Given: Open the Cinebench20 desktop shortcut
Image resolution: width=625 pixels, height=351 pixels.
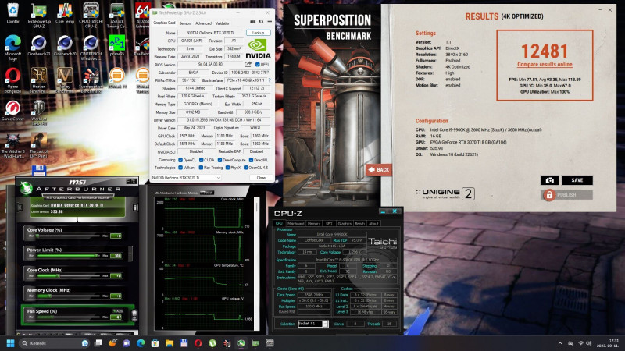Looking at the screenshot, I should click(x=65, y=45).
